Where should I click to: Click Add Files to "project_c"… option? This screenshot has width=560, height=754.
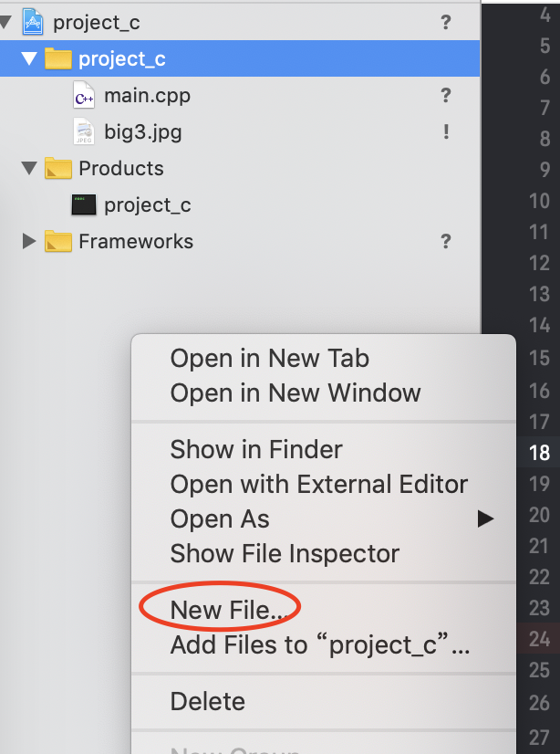(319, 645)
